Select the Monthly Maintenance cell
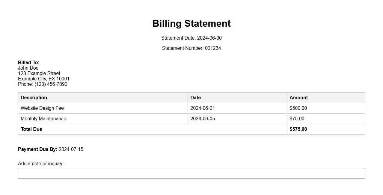The width and height of the screenshot is (383, 195). [43, 119]
